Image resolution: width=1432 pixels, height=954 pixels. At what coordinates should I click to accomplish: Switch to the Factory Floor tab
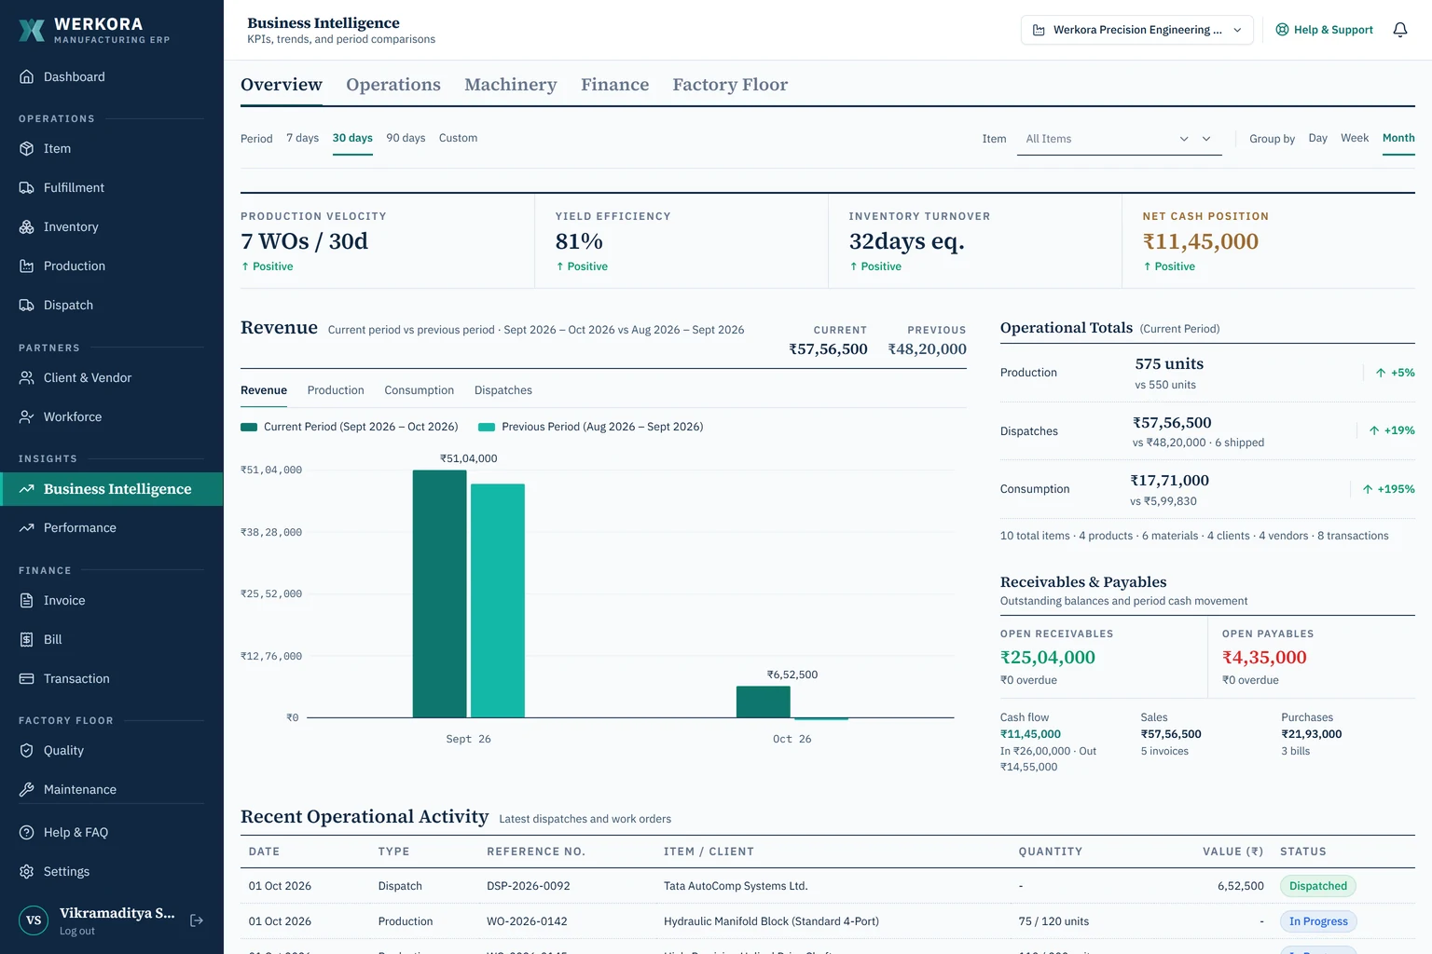click(730, 85)
